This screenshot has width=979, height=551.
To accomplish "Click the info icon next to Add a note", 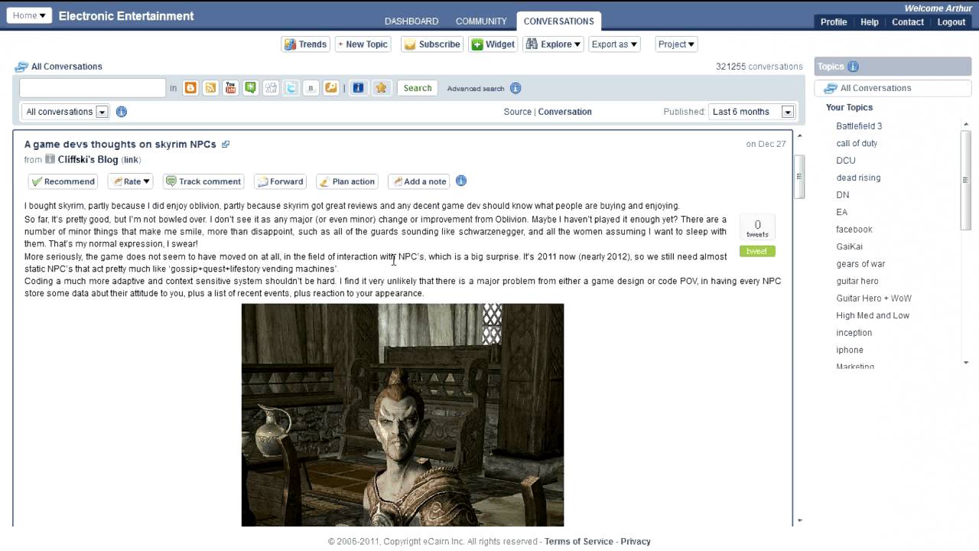I will pos(461,181).
